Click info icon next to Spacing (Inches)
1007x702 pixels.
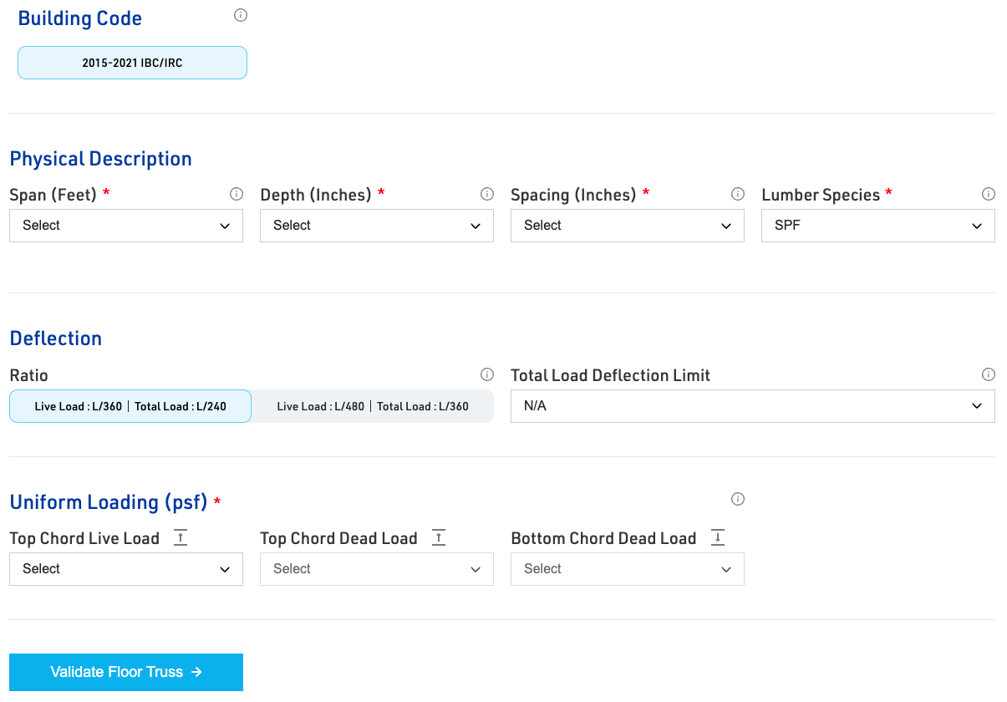point(738,194)
